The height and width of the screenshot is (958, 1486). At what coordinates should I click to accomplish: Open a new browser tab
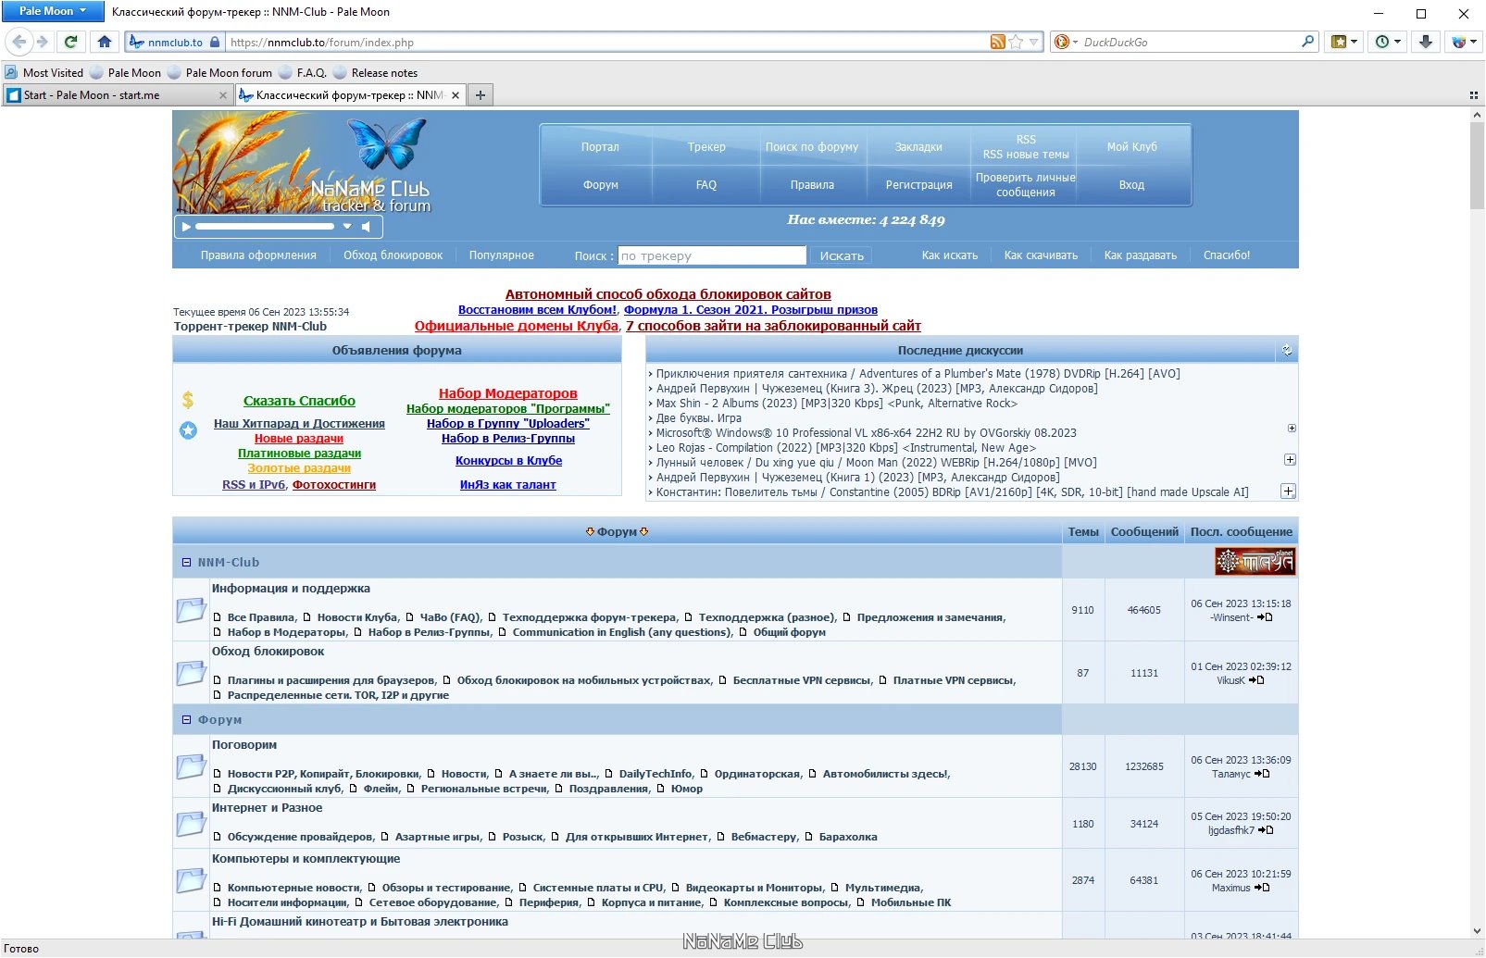(481, 94)
